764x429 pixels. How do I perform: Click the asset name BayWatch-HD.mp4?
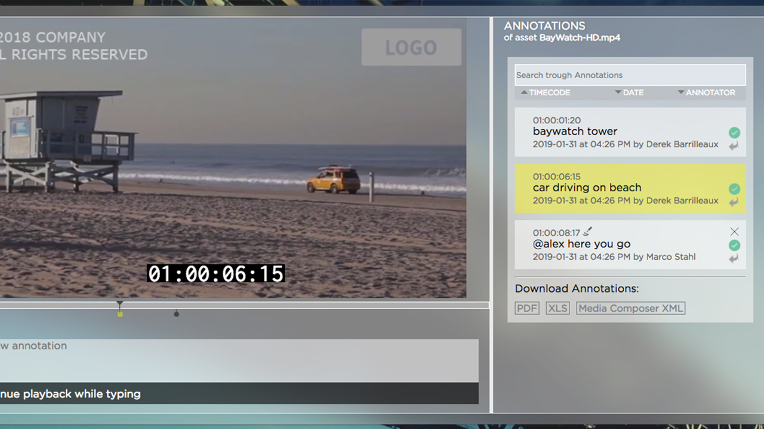pos(580,38)
